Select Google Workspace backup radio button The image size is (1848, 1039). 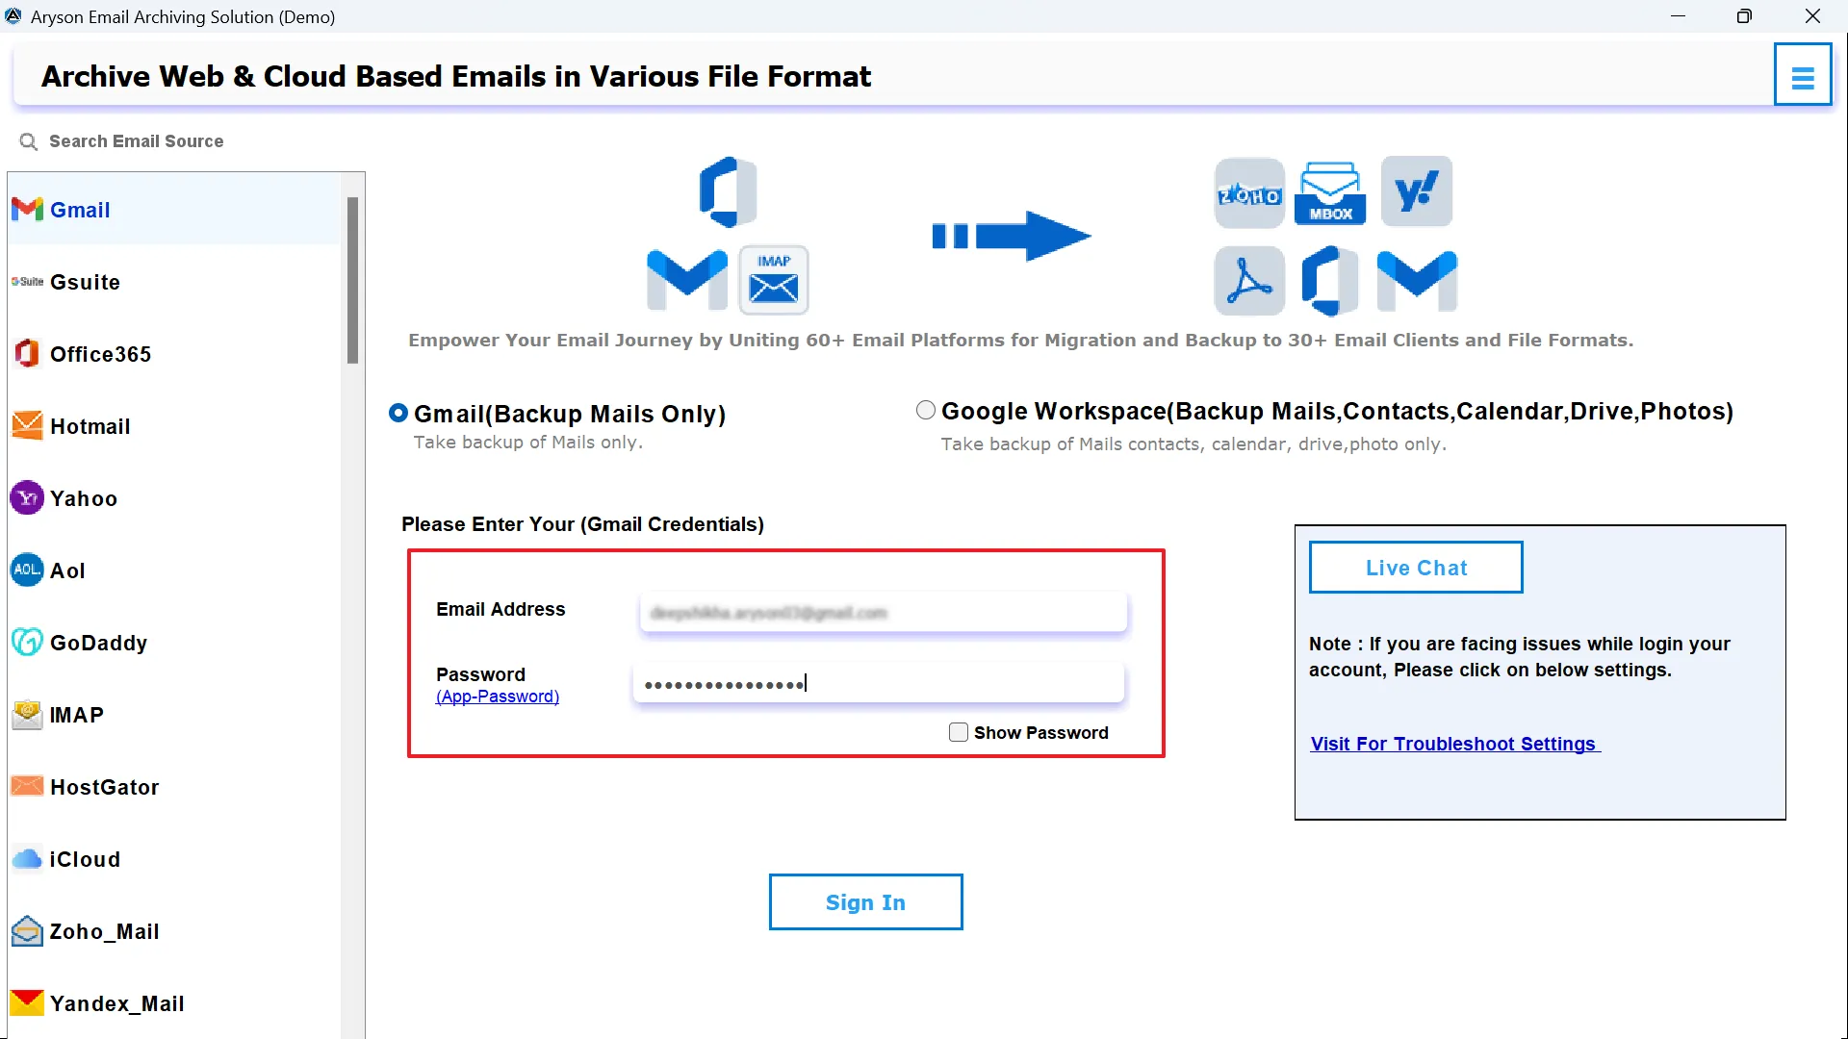[x=926, y=411]
